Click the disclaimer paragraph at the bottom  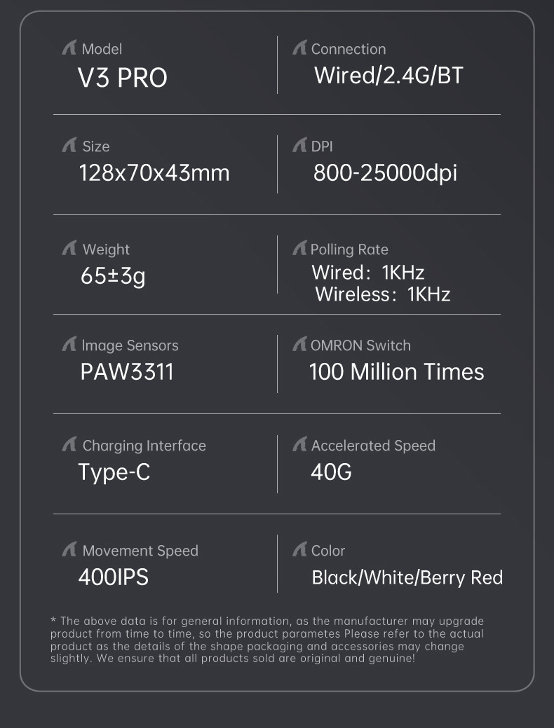point(267,640)
